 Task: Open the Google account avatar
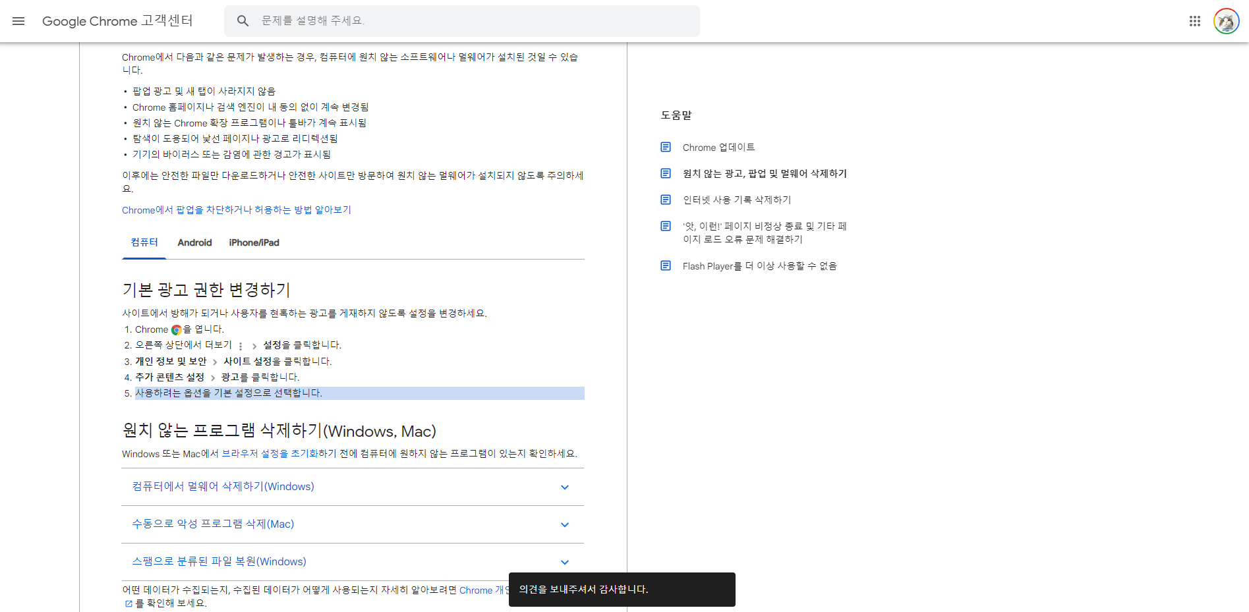(x=1226, y=21)
